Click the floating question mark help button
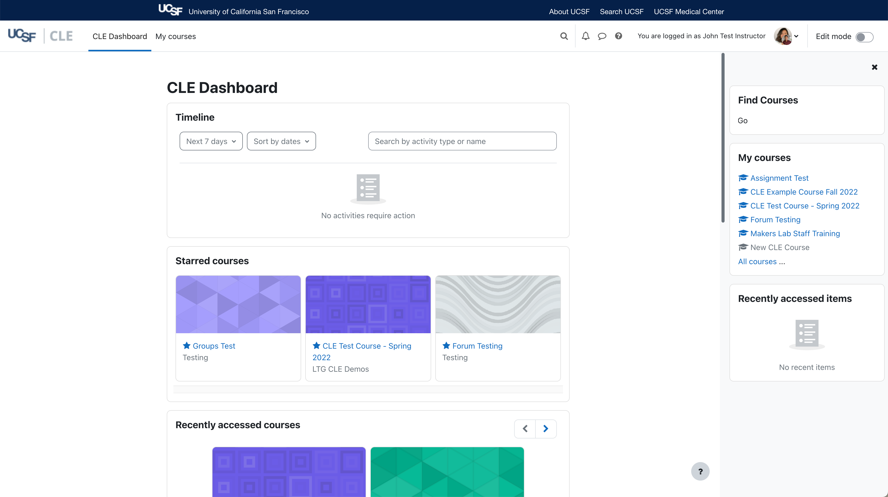This screenshot has width=888, height=497. coord(700,471)
